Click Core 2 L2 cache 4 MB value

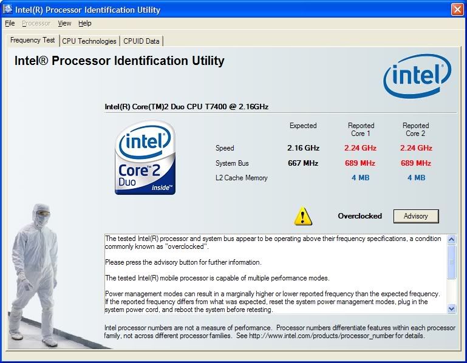tap(416, 178)
